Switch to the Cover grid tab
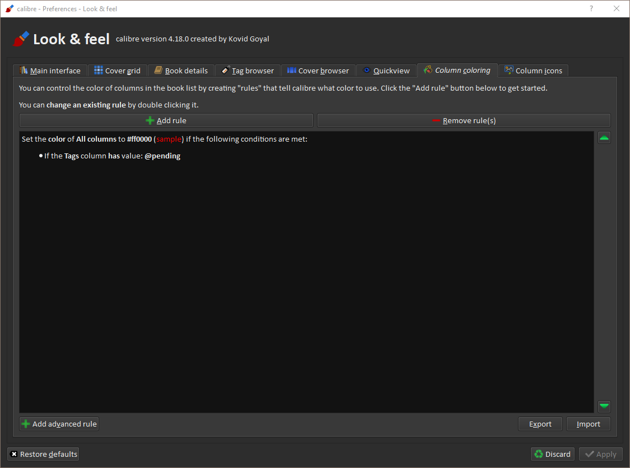 pos(118,71)
